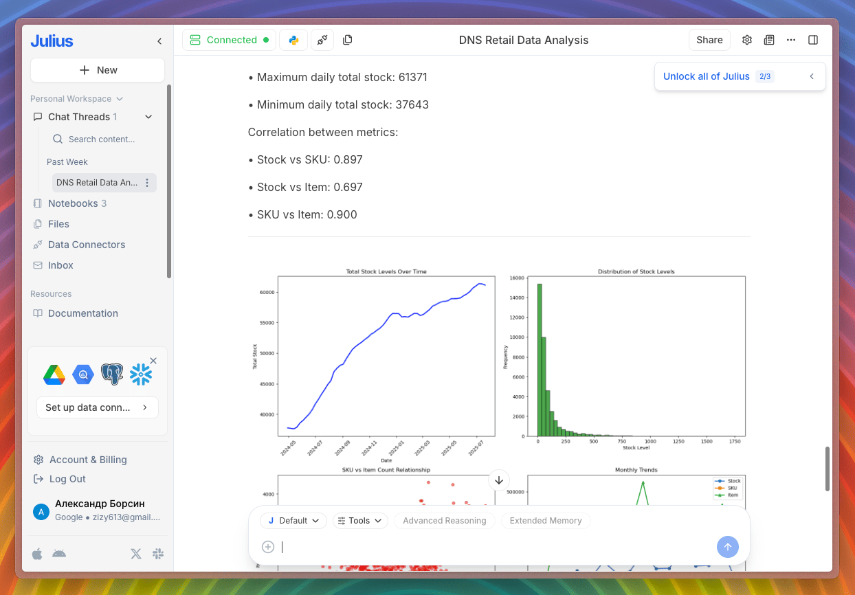Click the Share button
The width and height of the screenshot is (855, 595).
[x=709, y=40]
